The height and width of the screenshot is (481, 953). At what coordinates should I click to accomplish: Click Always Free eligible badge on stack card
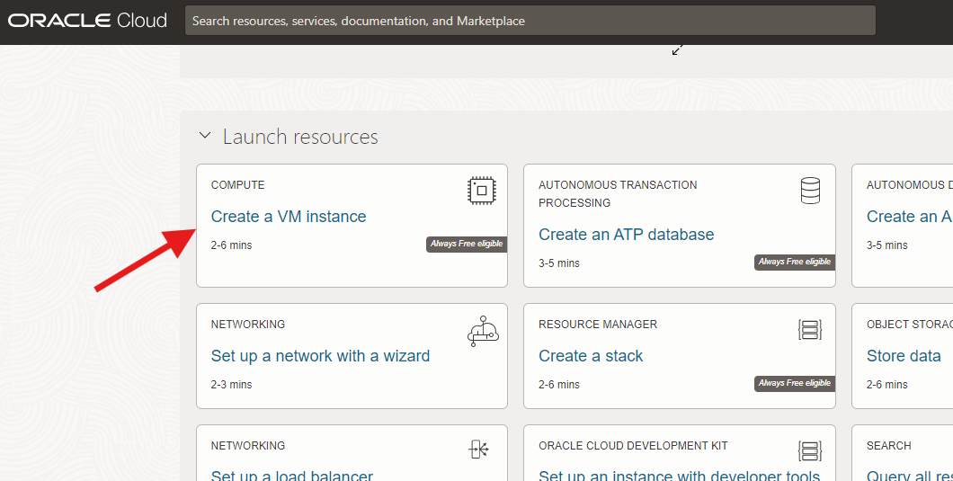794,383
